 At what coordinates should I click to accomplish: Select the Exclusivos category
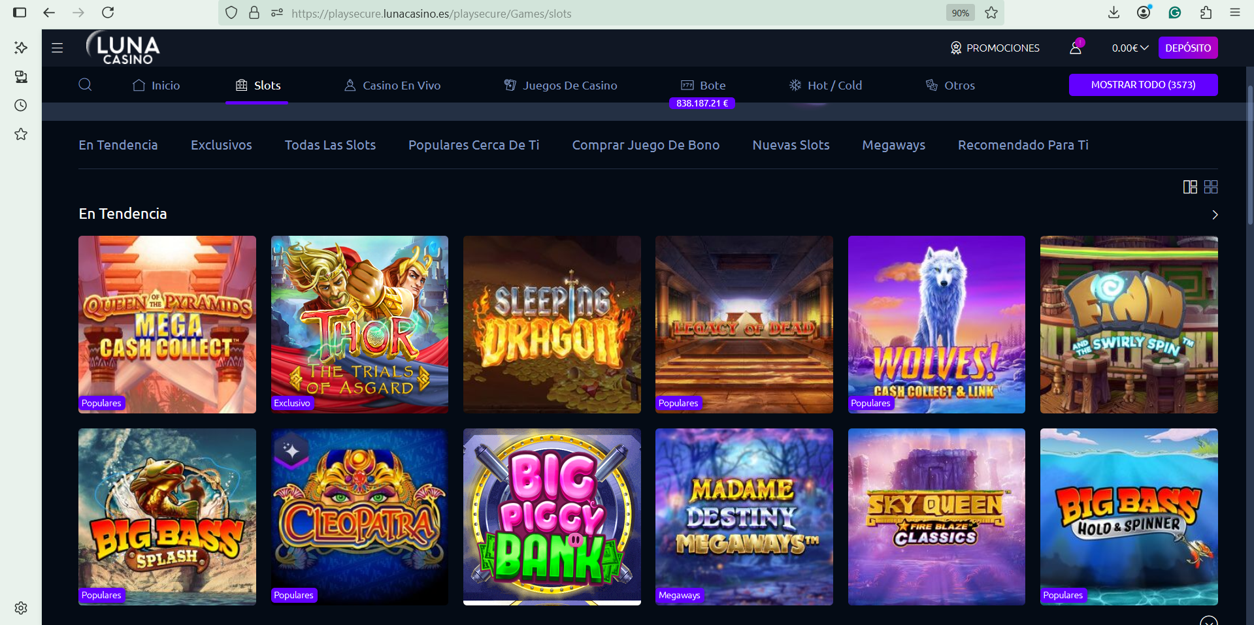pyautogui.click(x=222, y=145)
